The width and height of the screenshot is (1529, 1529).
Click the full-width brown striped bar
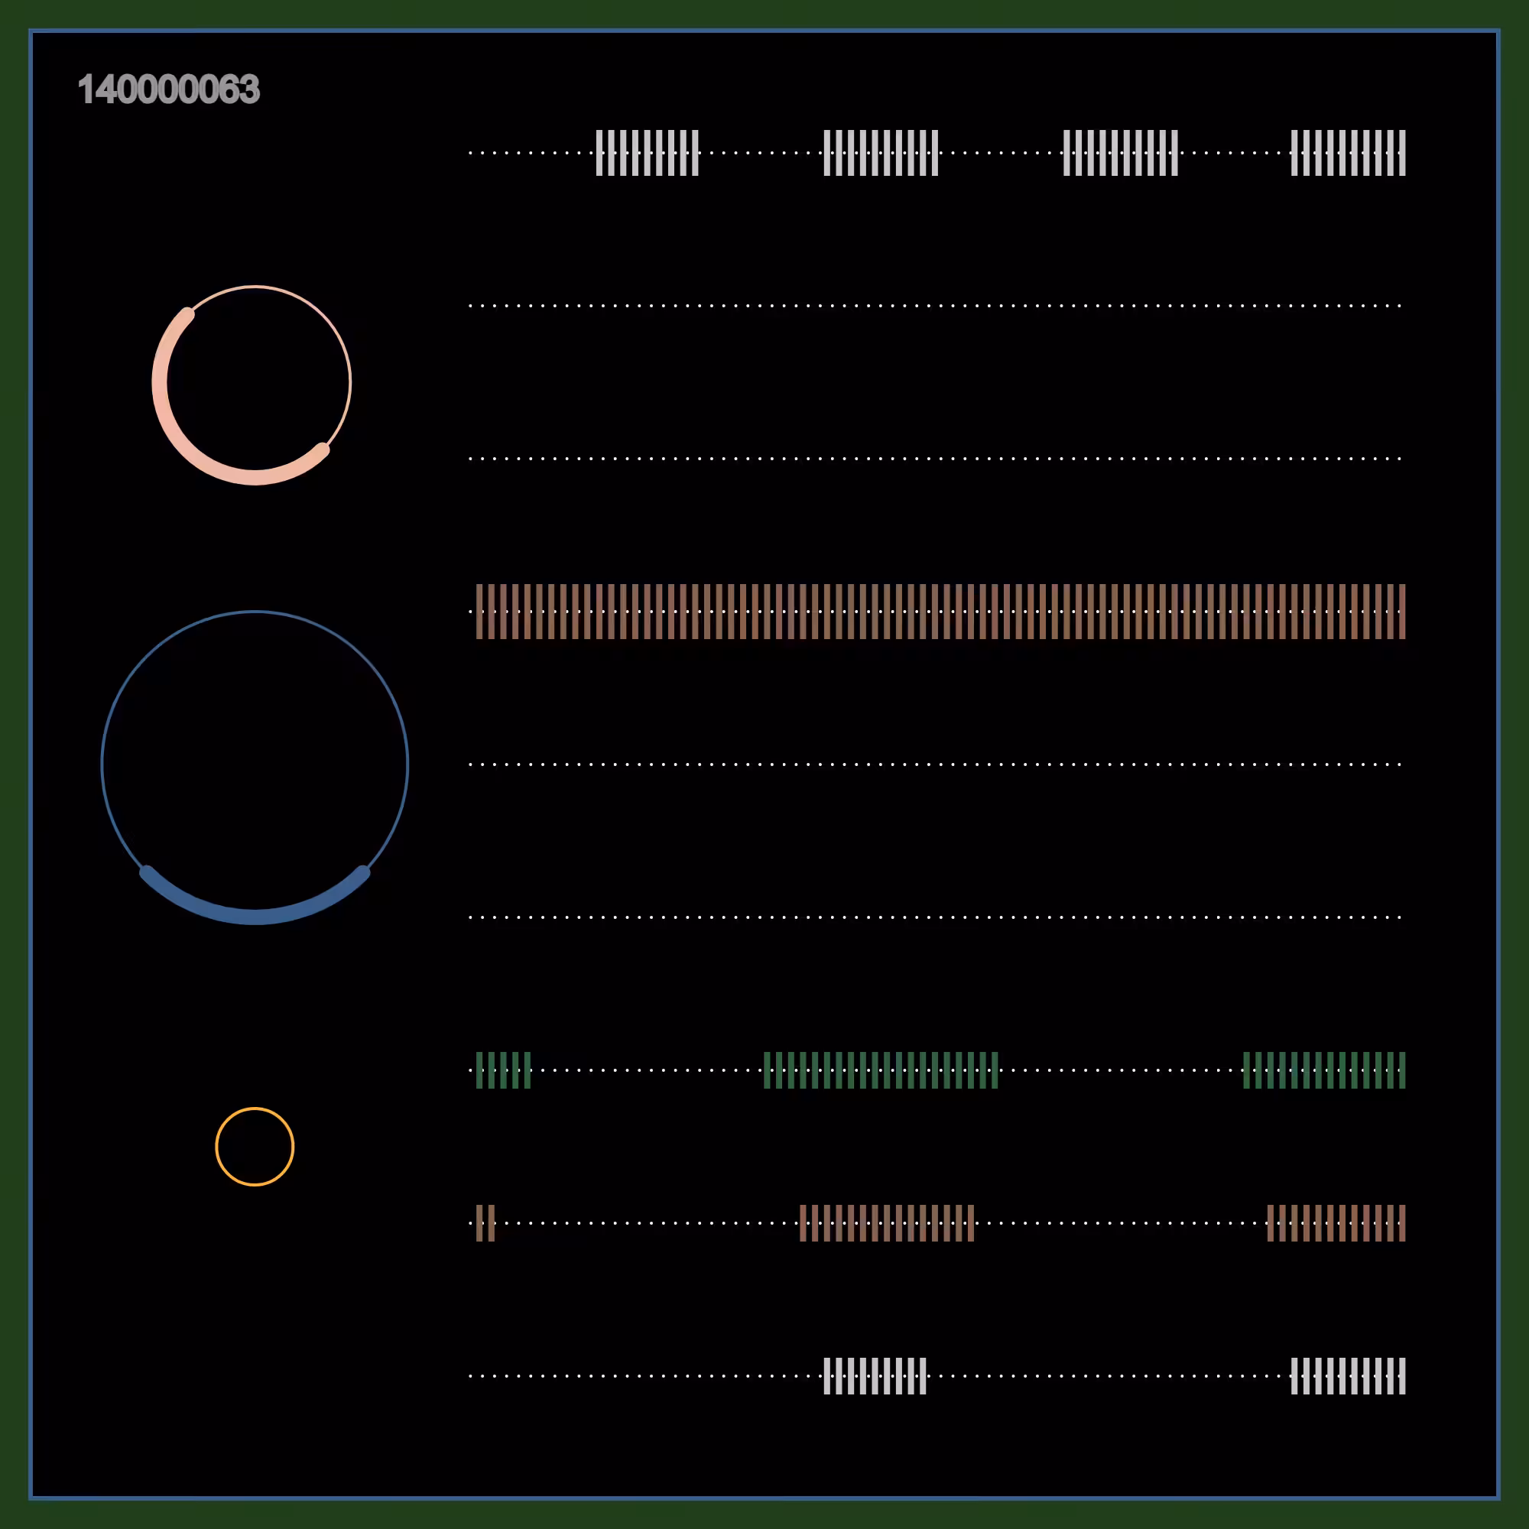pyautogui.click(x=941, y=612)
